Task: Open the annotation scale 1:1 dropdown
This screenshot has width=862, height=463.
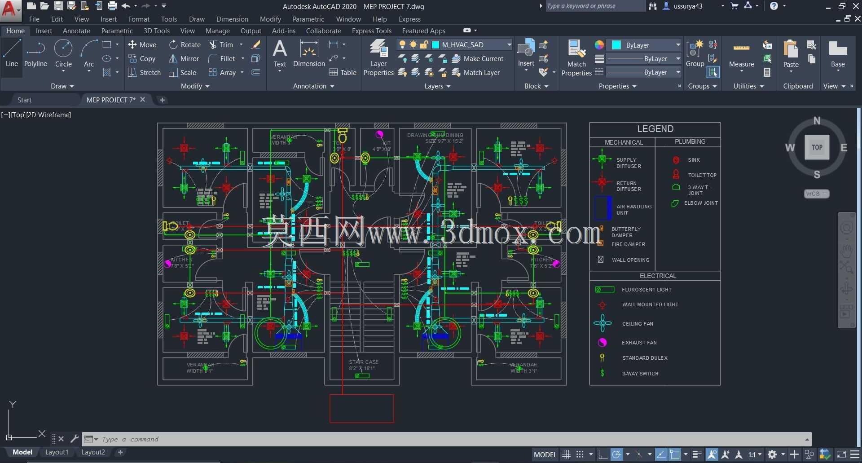Action: point(755,454)
